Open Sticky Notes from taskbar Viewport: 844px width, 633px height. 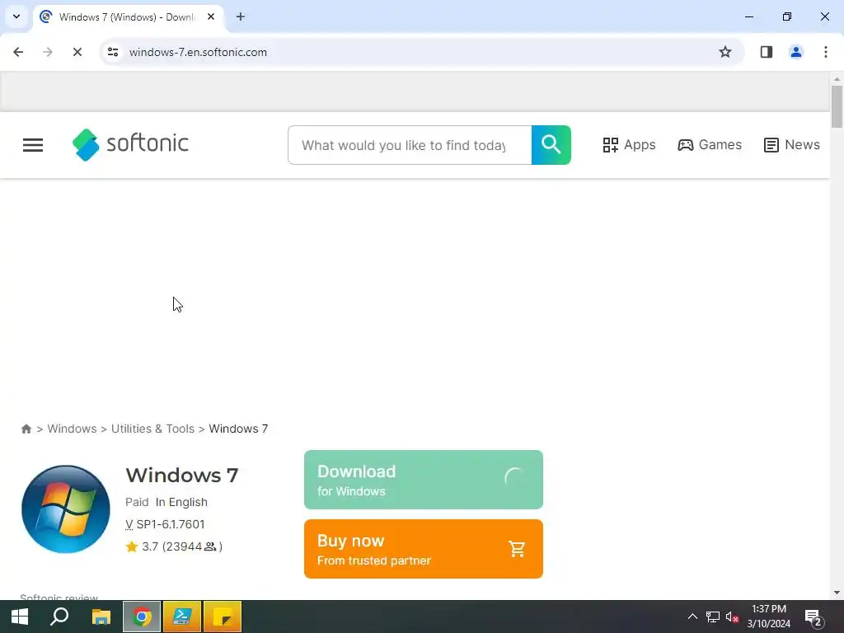pos(223,617)
